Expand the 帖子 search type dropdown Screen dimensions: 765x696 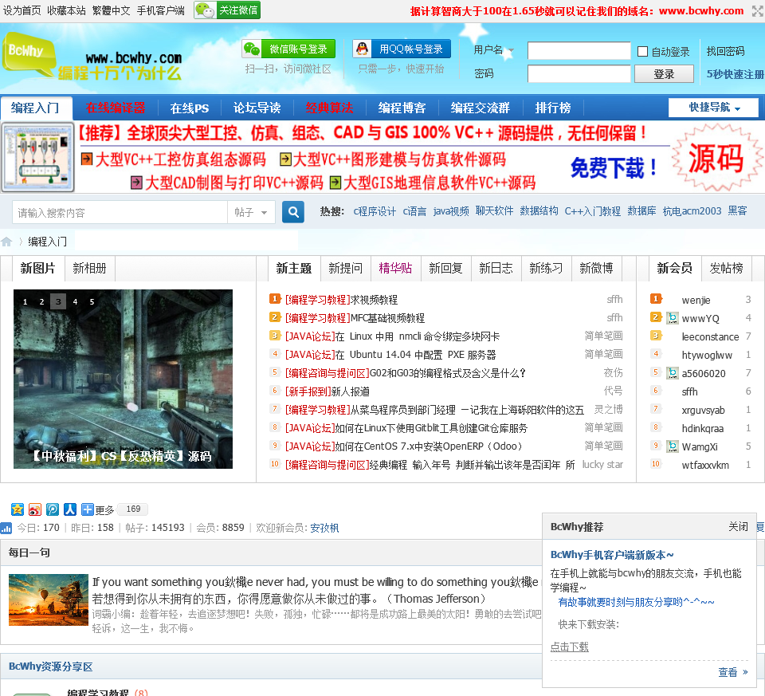[252, 212]
